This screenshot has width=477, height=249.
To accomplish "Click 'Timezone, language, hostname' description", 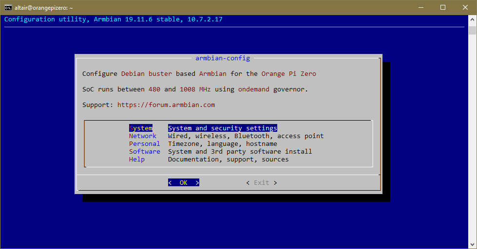I will 223,144.
